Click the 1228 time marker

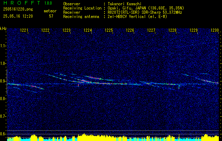click(x=172, y=30)
